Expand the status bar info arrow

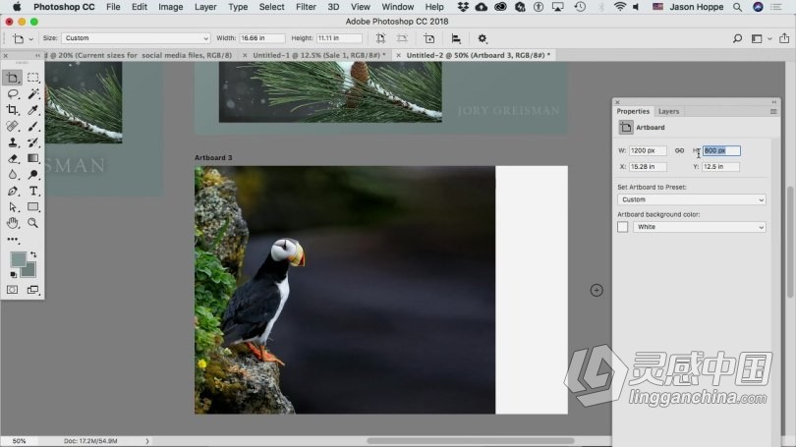coord(147,441)
